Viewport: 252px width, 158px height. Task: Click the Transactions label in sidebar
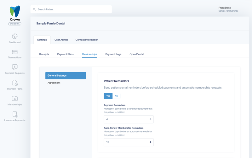coord(14,57)
